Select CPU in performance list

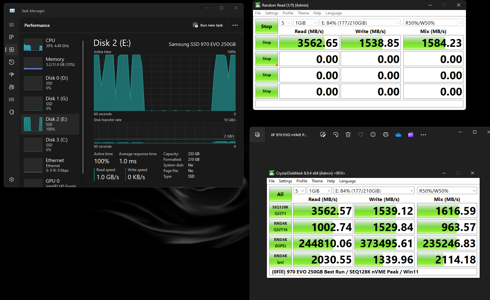coord(50,44)
